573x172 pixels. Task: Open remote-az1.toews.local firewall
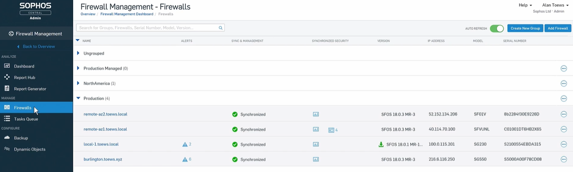[x=105, y=129]
